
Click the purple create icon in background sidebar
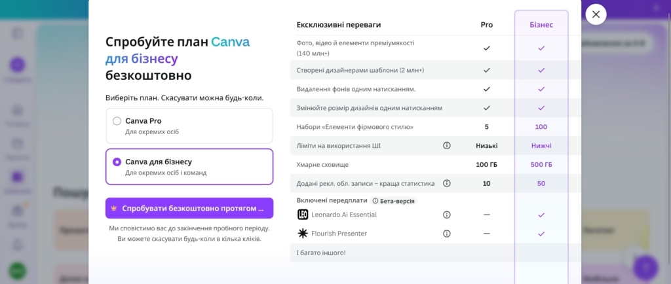pos(18,65)
